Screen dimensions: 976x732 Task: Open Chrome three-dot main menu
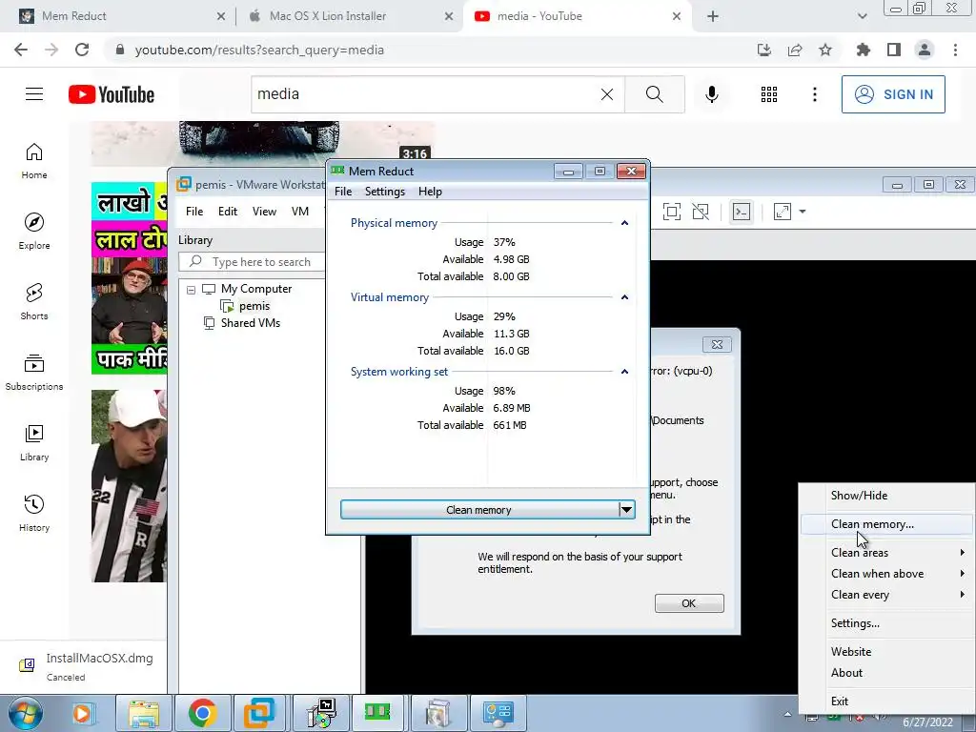[x=955, y=50]
